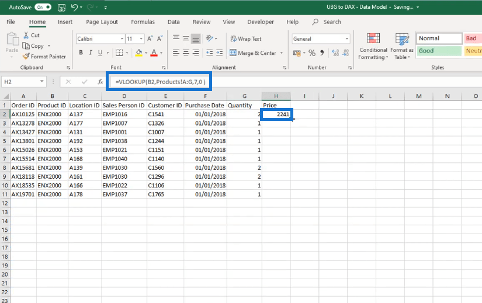Select cell containing AX13278

(x=23, y=123)
